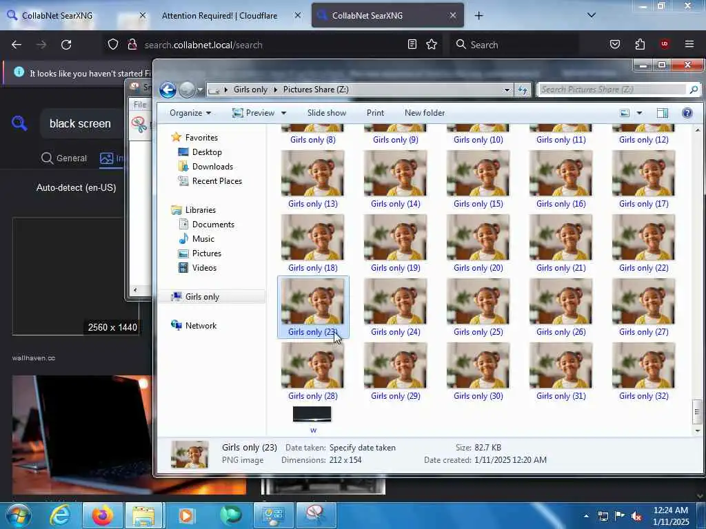
Task: Click New folder button
Action: coord(425,113)
